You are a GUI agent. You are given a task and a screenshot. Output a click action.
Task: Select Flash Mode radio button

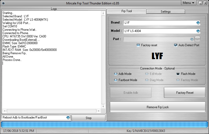coord(178,74)
